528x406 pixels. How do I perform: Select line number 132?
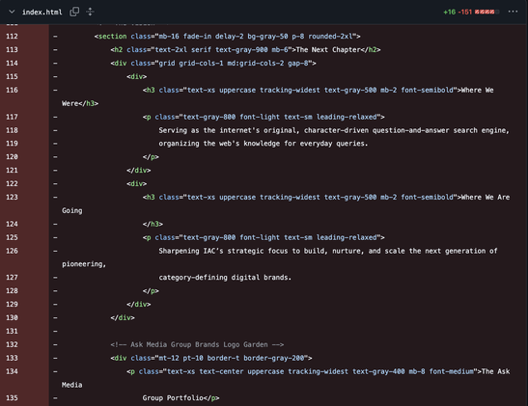[x=13, y=345]
